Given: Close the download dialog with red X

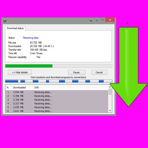Looking at the screenshot, I should point(110,20).
